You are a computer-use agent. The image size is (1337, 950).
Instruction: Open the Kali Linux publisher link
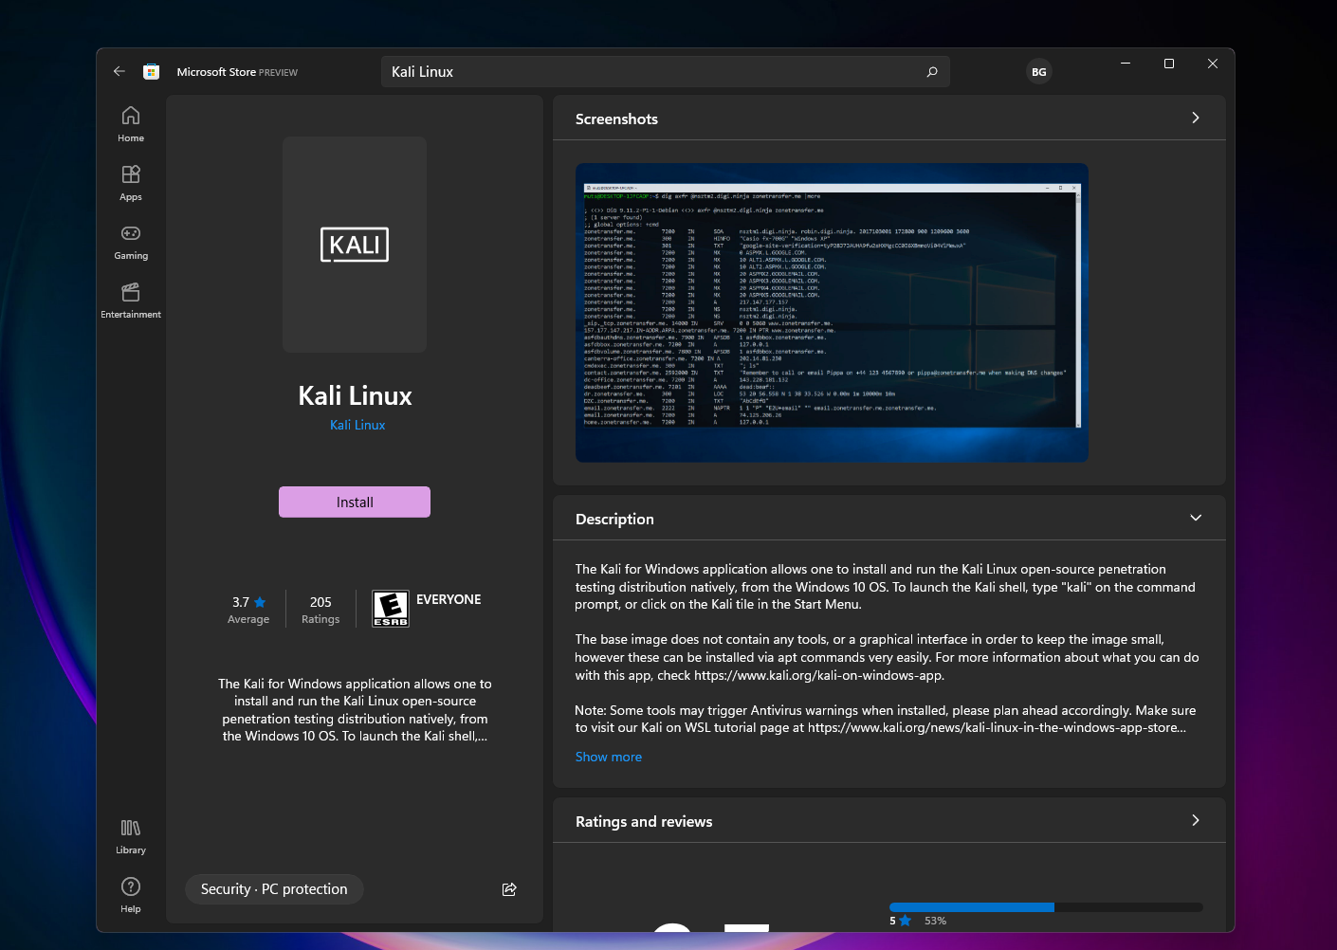coord(357,425)
